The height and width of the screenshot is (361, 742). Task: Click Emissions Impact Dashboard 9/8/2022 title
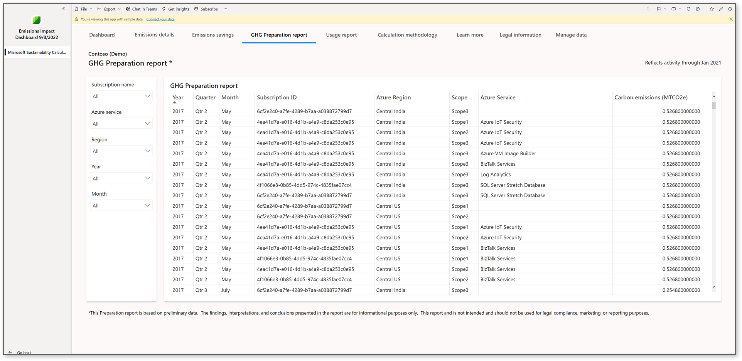37,34
